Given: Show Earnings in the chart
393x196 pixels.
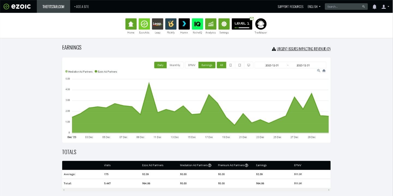Looking at the screenshot, I should tap(207, 65).
